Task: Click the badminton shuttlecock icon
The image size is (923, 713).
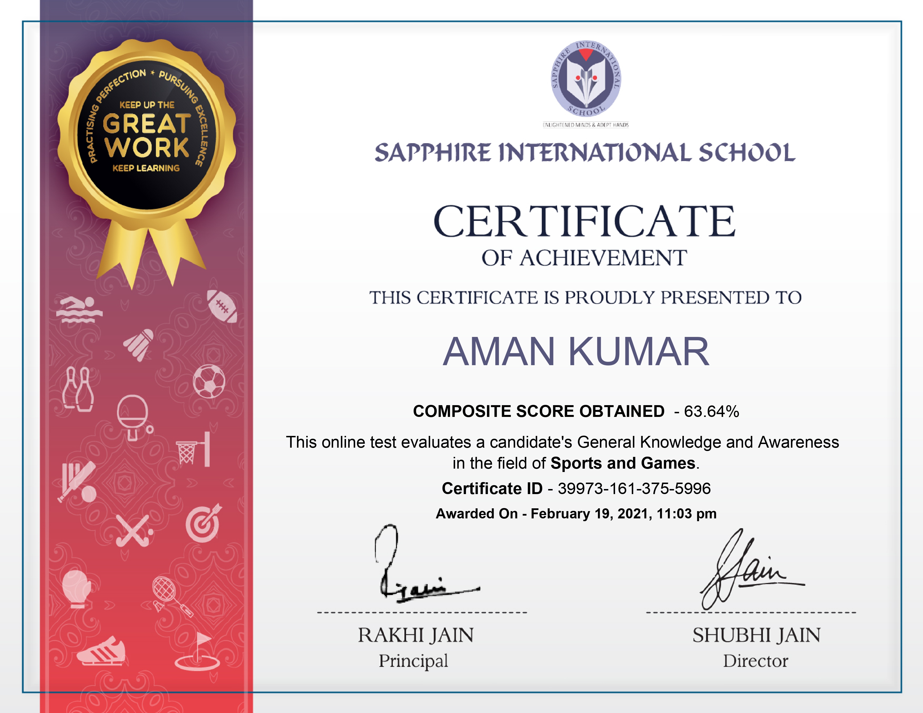Action: click(138, 345)
